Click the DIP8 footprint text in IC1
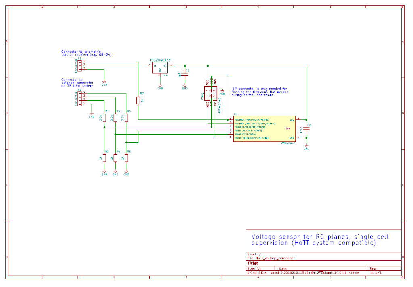Viewport: 413px width, 287px height. (288, 129)
